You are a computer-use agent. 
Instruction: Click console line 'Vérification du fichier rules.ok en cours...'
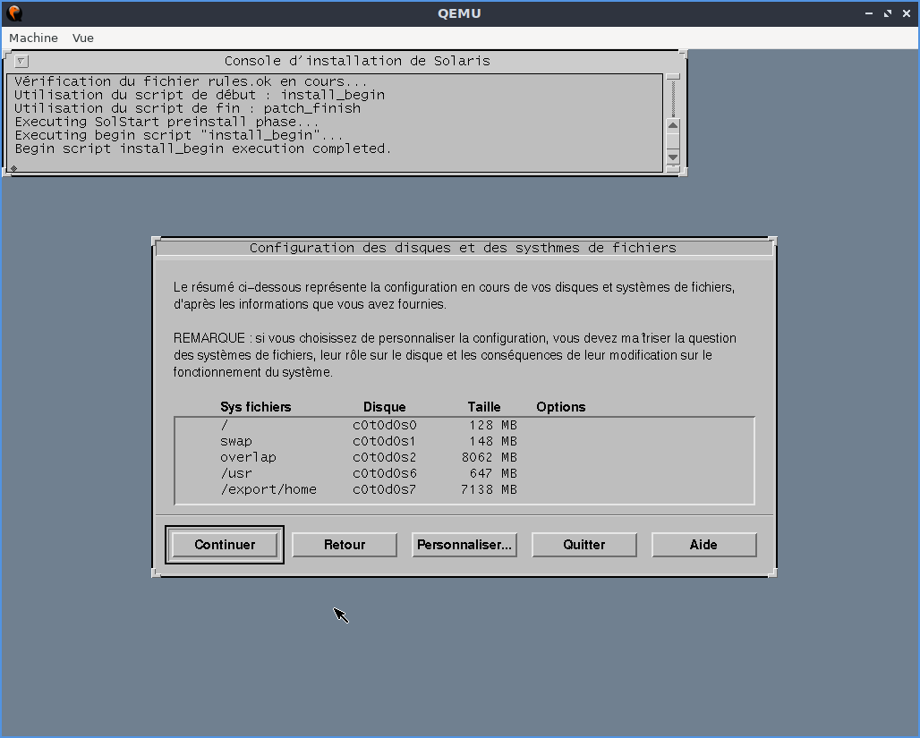coord(191,81)
